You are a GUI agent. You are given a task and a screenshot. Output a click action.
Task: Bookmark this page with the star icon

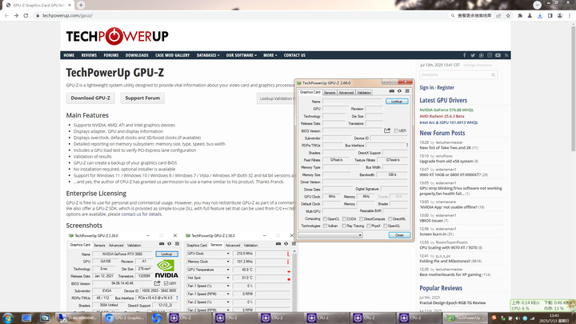coord(509,16)
